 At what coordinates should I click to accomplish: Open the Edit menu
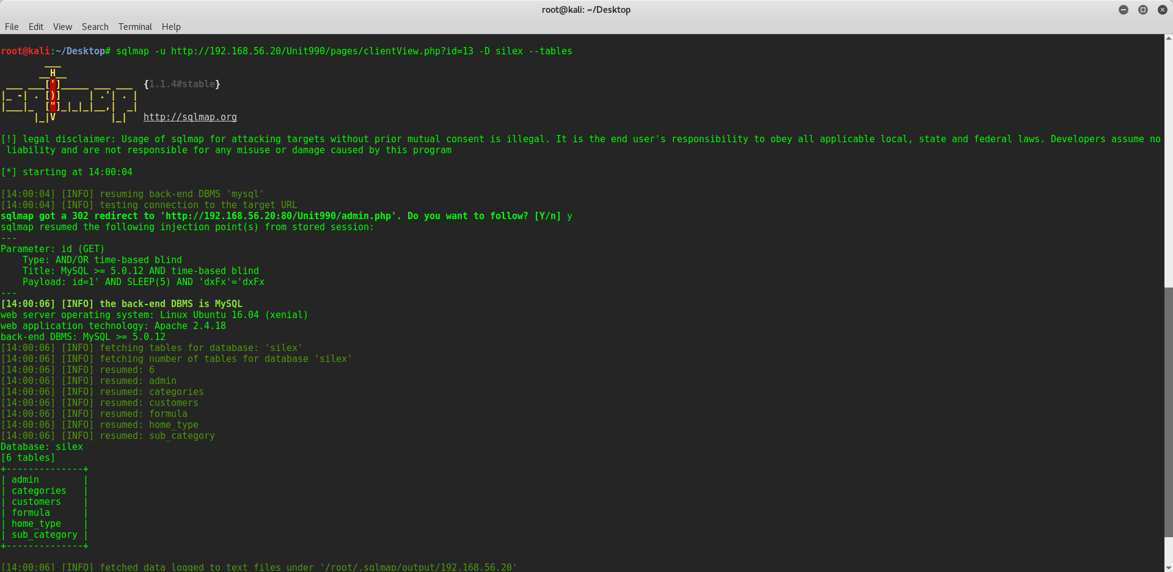(36, 27)
